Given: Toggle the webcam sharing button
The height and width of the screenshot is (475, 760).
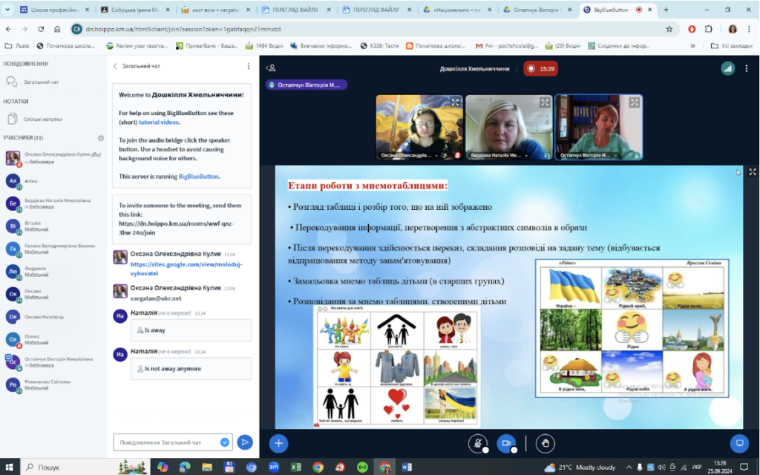Looking at the screenshot, I should 506,443.
